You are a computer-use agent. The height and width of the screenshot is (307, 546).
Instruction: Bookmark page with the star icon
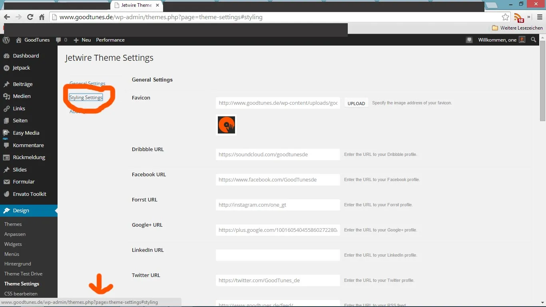pyautogui.click(x=506, y=17)
